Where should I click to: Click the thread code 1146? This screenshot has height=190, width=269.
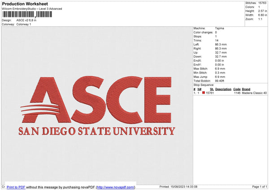[x=237, y=93]
